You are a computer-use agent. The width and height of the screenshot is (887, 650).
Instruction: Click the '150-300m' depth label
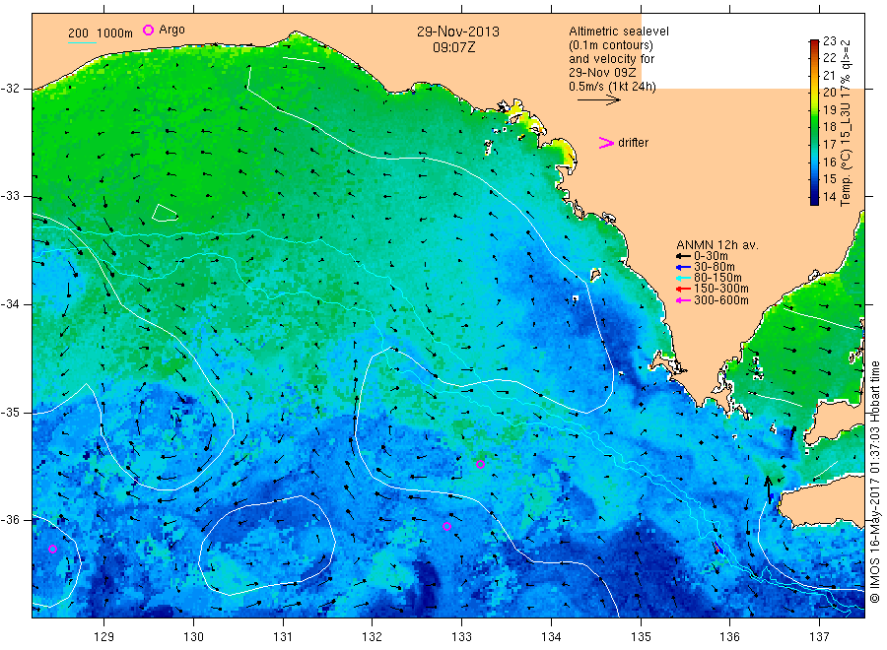(x=721, y=289)
